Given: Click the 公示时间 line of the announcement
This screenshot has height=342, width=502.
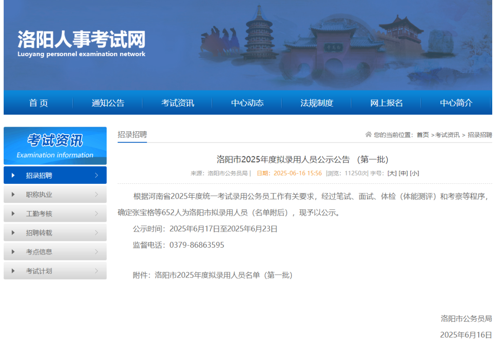Looking at the screenshot, I should tap(205, 229).
